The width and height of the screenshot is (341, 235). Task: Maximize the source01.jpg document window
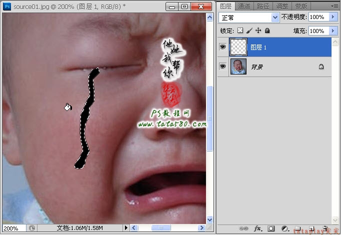184,6
